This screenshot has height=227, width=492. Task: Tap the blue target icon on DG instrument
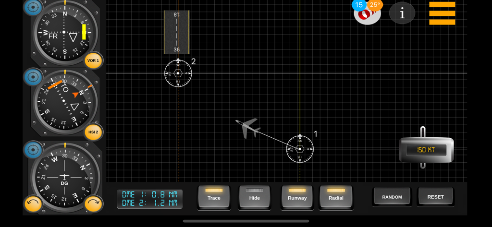33,150
